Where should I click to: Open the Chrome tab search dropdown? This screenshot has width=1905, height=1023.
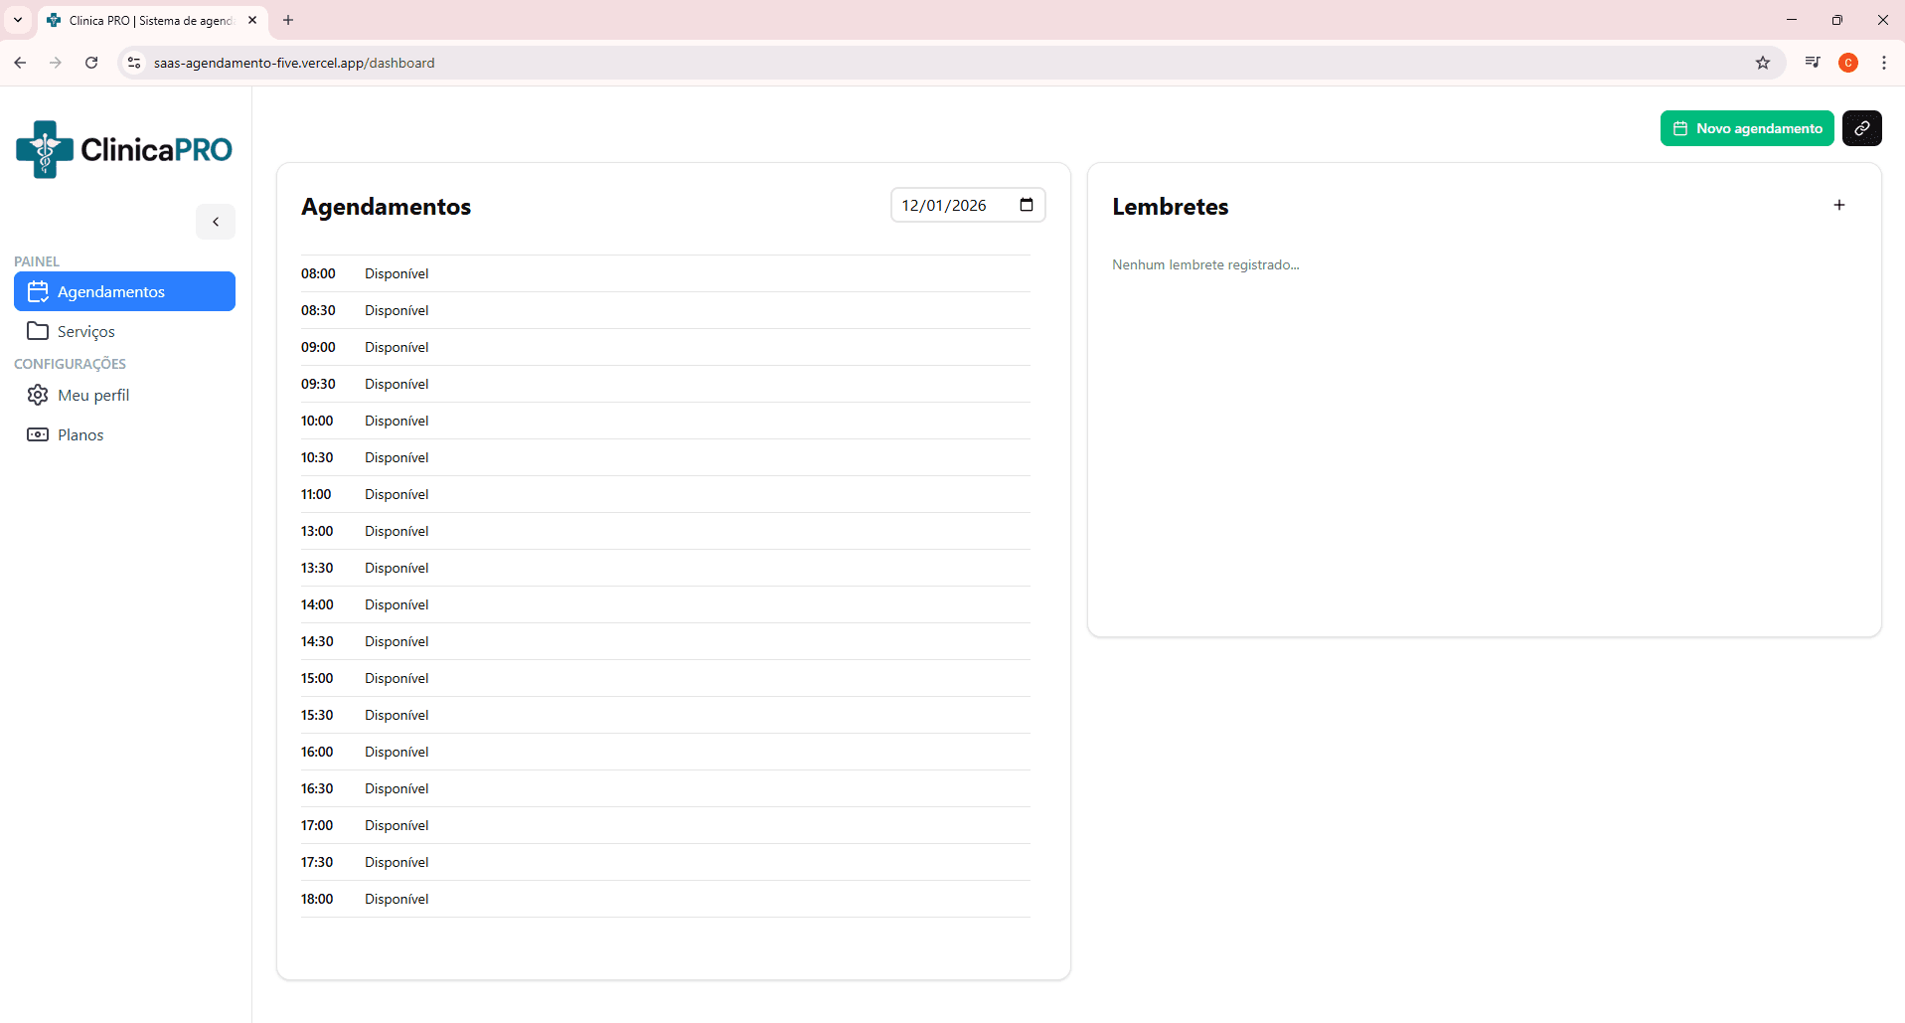coord(18,20)
